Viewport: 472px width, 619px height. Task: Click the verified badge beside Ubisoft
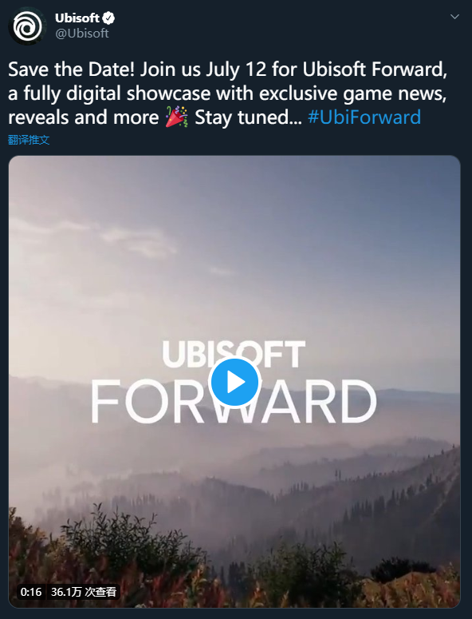pos(108,18)
